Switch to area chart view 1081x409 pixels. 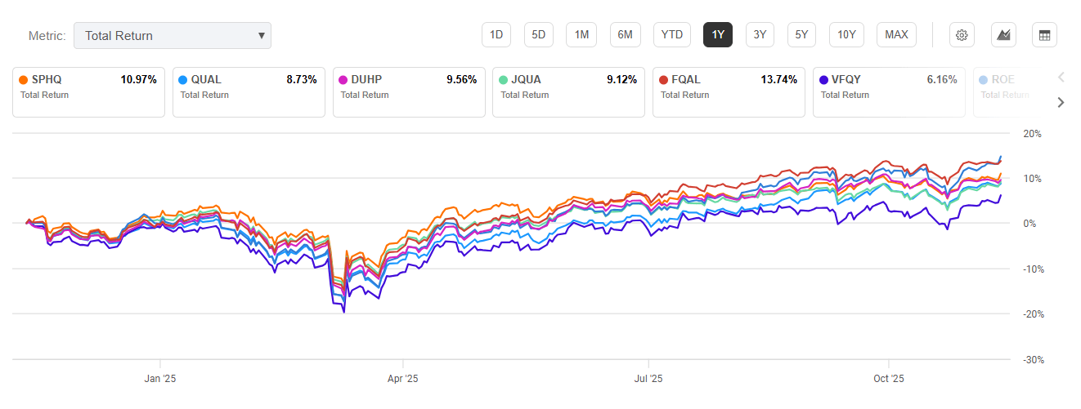(x=1003, y=35)
